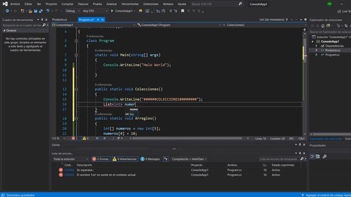
Task: Collapse the Arreglos method code region
Action: (76, 118)
